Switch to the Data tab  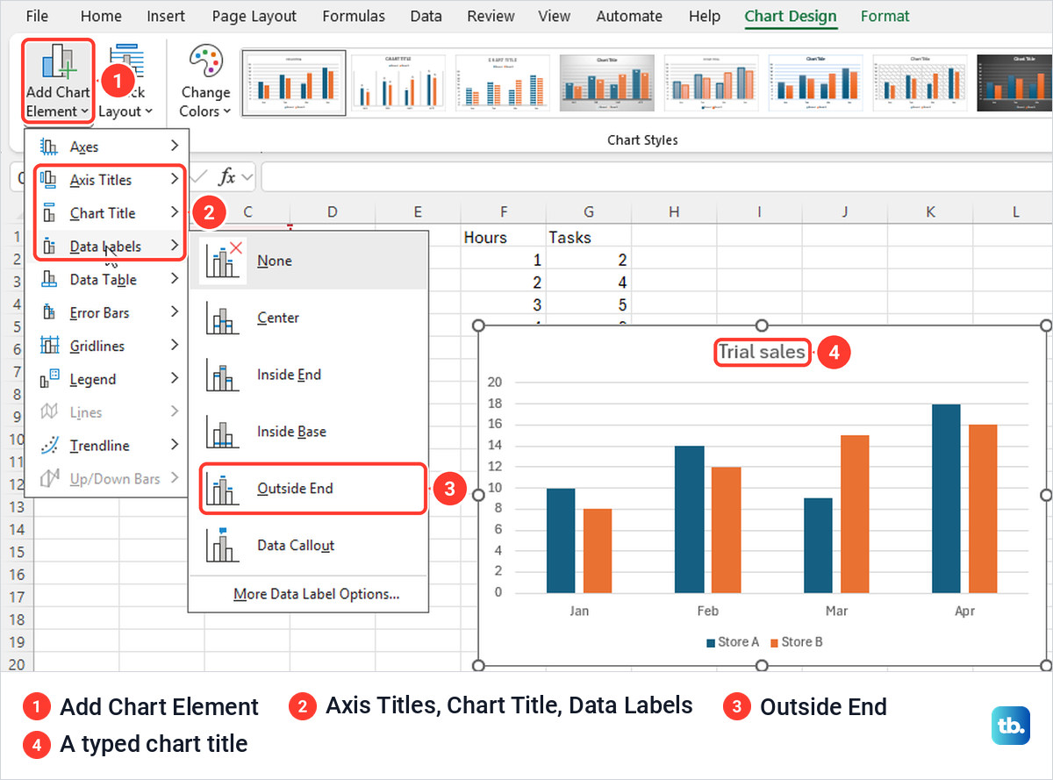tap(426, 16)
